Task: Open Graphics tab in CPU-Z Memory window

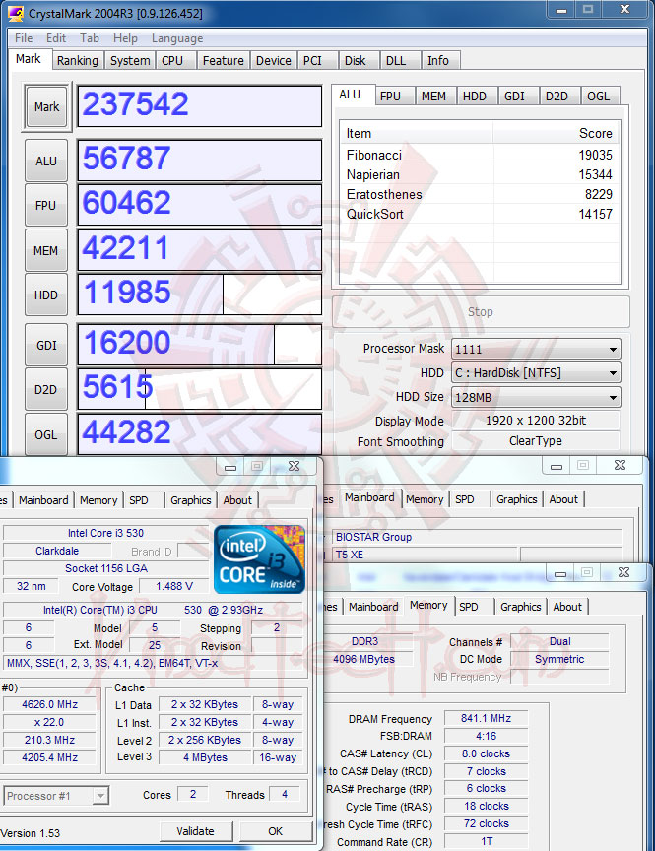Action: point(520,606)
